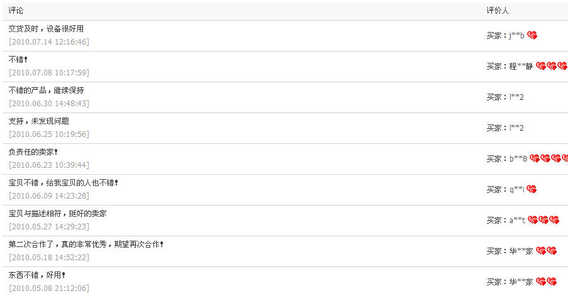Screen dimensions: 568x296
Task: Open buyer j**b's profile name
Action: click(x=516, y=35)
